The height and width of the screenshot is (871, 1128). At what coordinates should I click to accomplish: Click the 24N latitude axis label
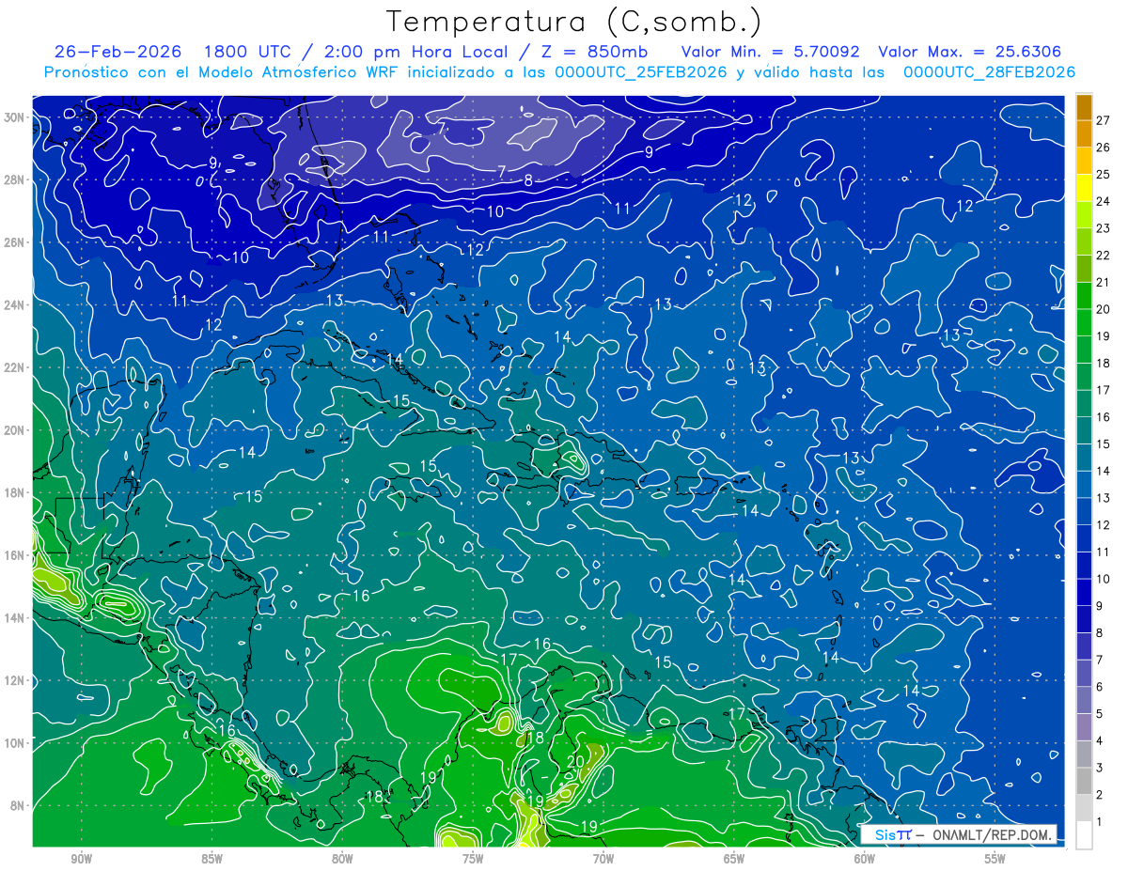pyautogui.click(x=16, y=304)
